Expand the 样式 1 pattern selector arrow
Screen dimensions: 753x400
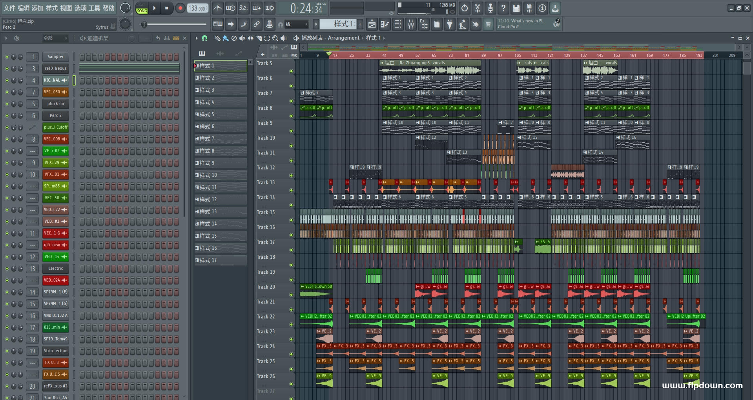point(316,24)
